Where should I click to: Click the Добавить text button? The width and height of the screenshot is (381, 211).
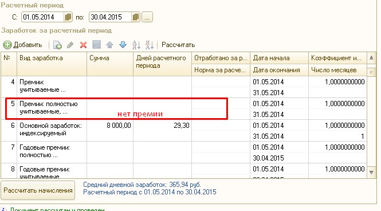point(28,45)
